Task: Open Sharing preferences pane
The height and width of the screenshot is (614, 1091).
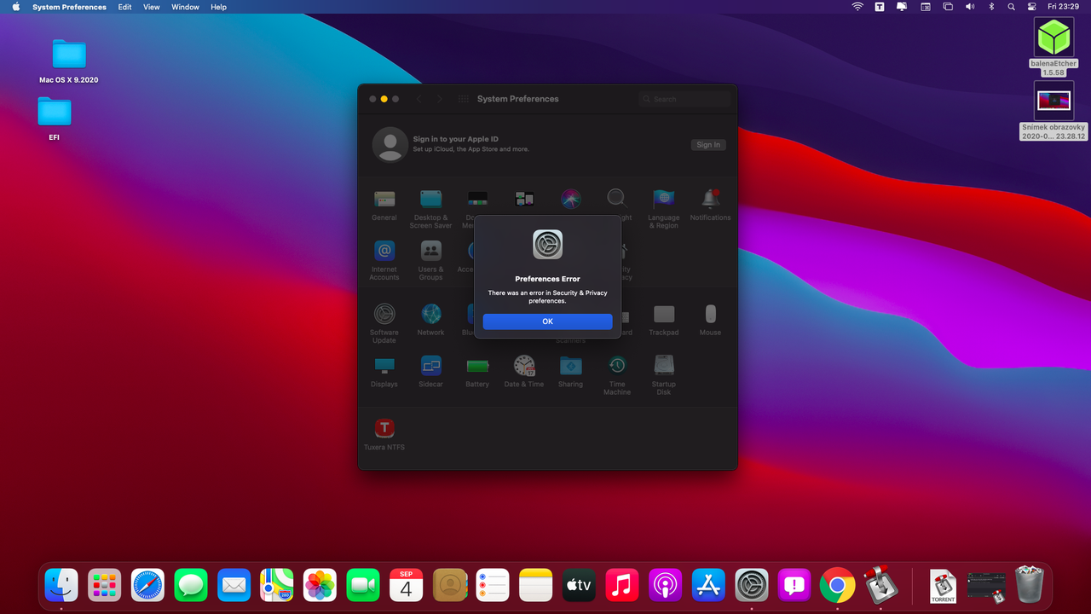Action: 571,372
